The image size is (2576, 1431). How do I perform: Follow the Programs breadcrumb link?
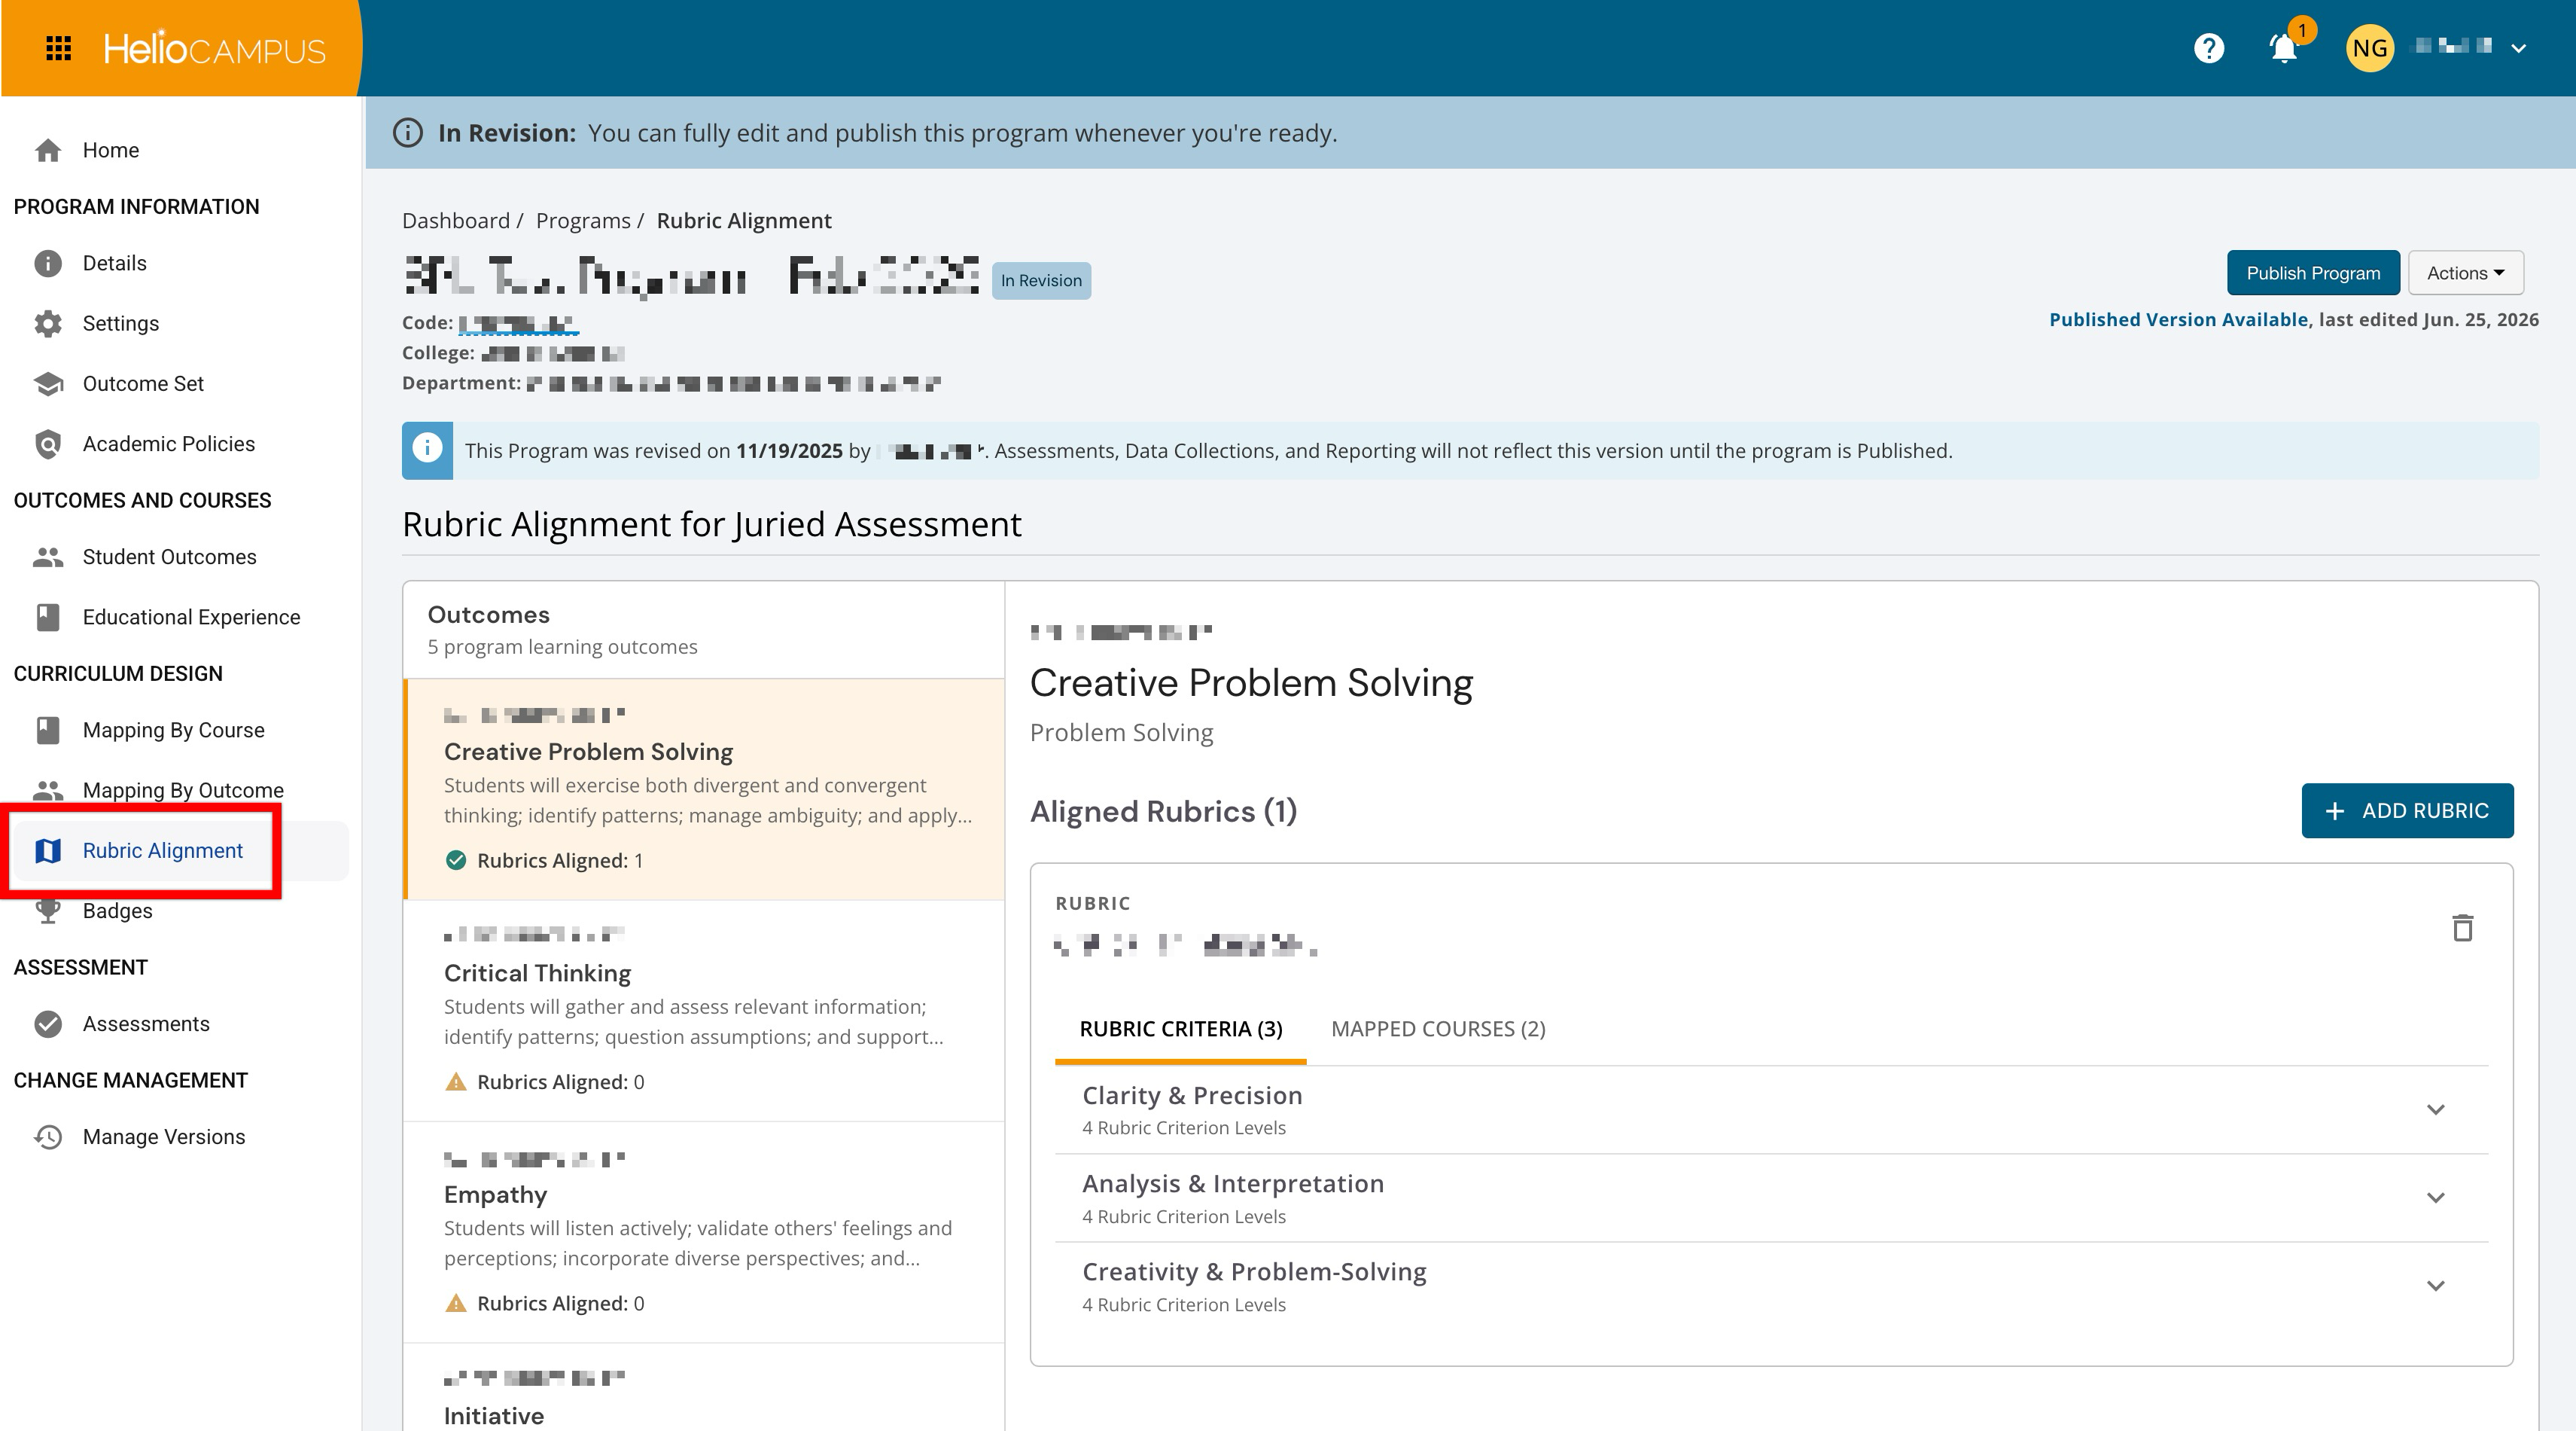(583, 220)
